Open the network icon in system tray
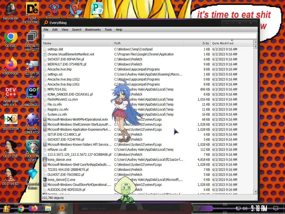The image size is (285, 214). tap(238, 208)
